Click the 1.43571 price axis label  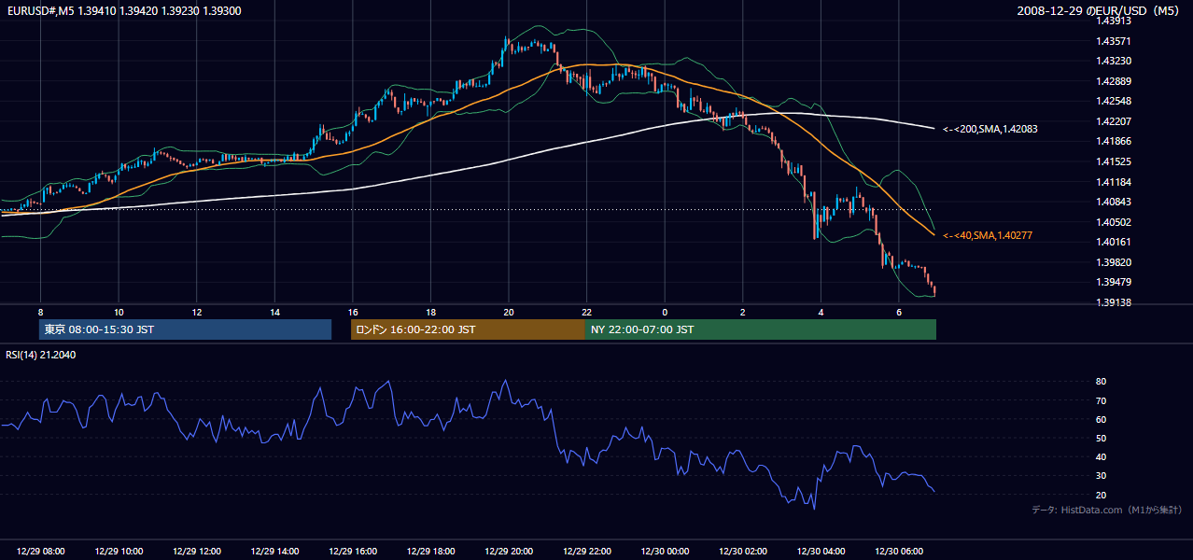tap(1116, 41)
